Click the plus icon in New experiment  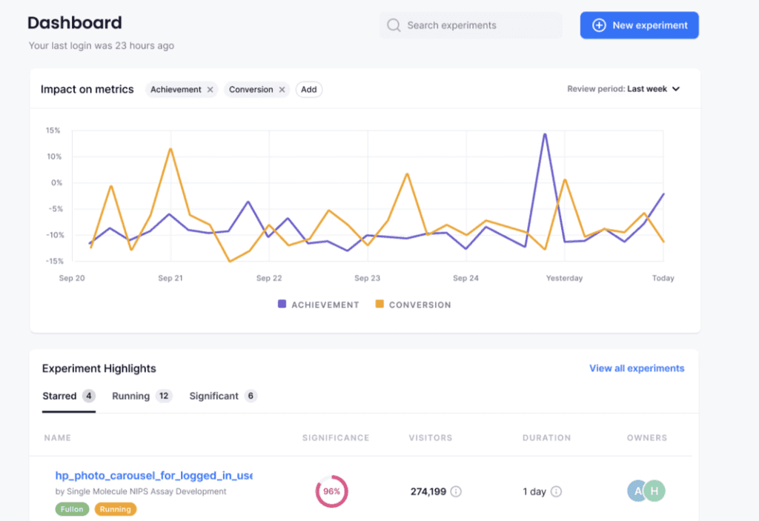[x=599, y=25]
